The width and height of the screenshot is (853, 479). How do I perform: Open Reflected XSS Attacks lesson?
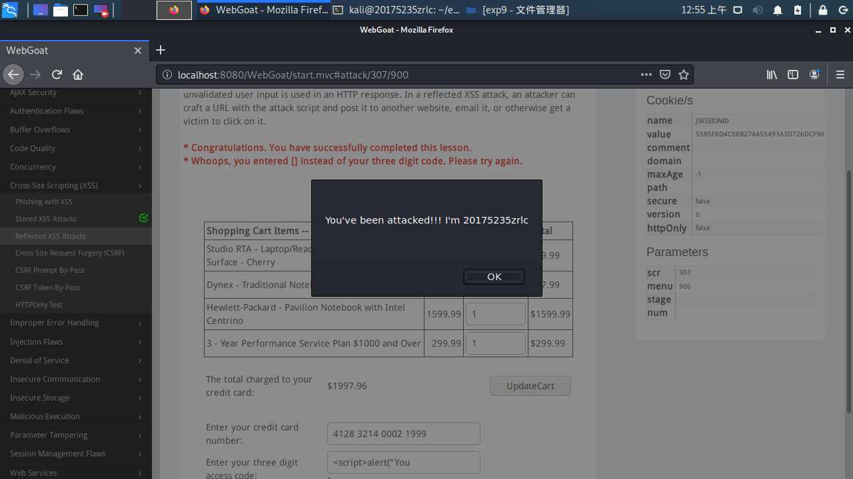pyautogui.click(x=51, y=236)
